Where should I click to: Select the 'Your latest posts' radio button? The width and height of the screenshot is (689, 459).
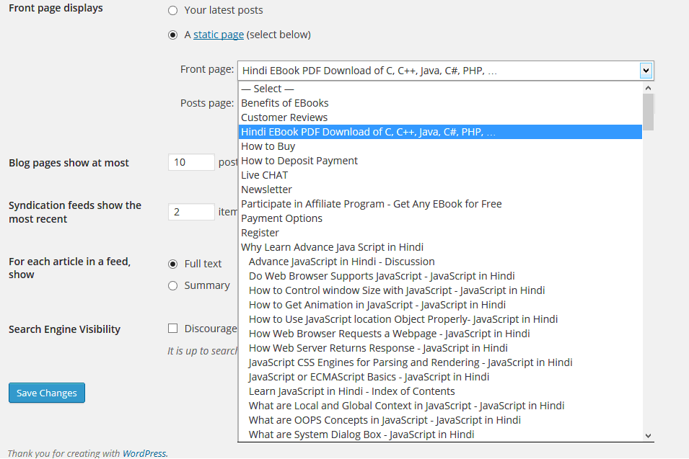[172, 11]
